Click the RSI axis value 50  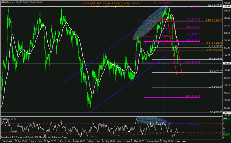pos(224,128)
